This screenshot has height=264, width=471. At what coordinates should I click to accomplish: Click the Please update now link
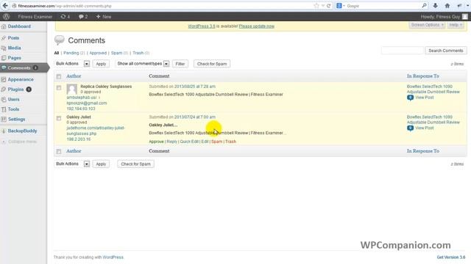click(257, 26)
